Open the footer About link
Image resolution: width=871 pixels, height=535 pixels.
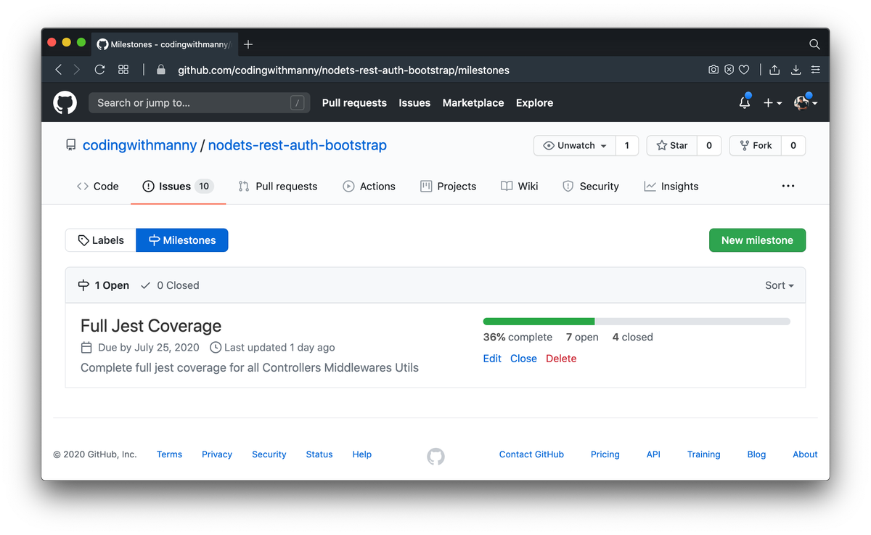(805, 454)
